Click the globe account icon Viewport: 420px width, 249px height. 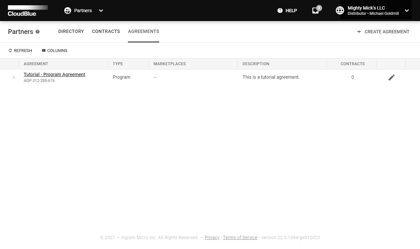340,10
